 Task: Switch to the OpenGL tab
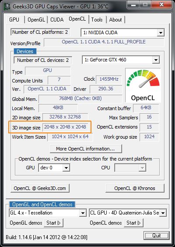pos(36,20)
